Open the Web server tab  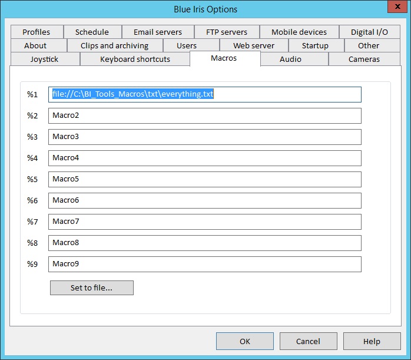pos(254,45)
